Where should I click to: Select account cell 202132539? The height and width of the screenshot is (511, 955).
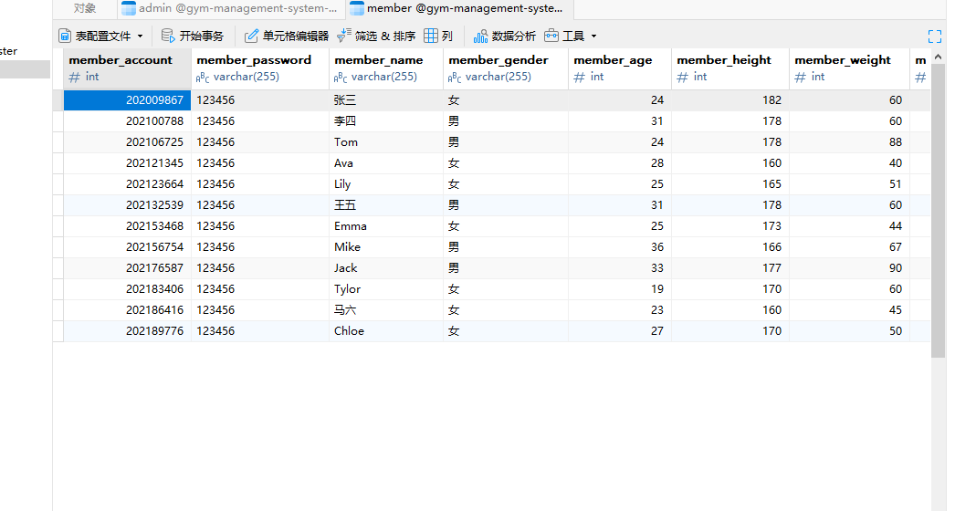[x=127, y=205]
